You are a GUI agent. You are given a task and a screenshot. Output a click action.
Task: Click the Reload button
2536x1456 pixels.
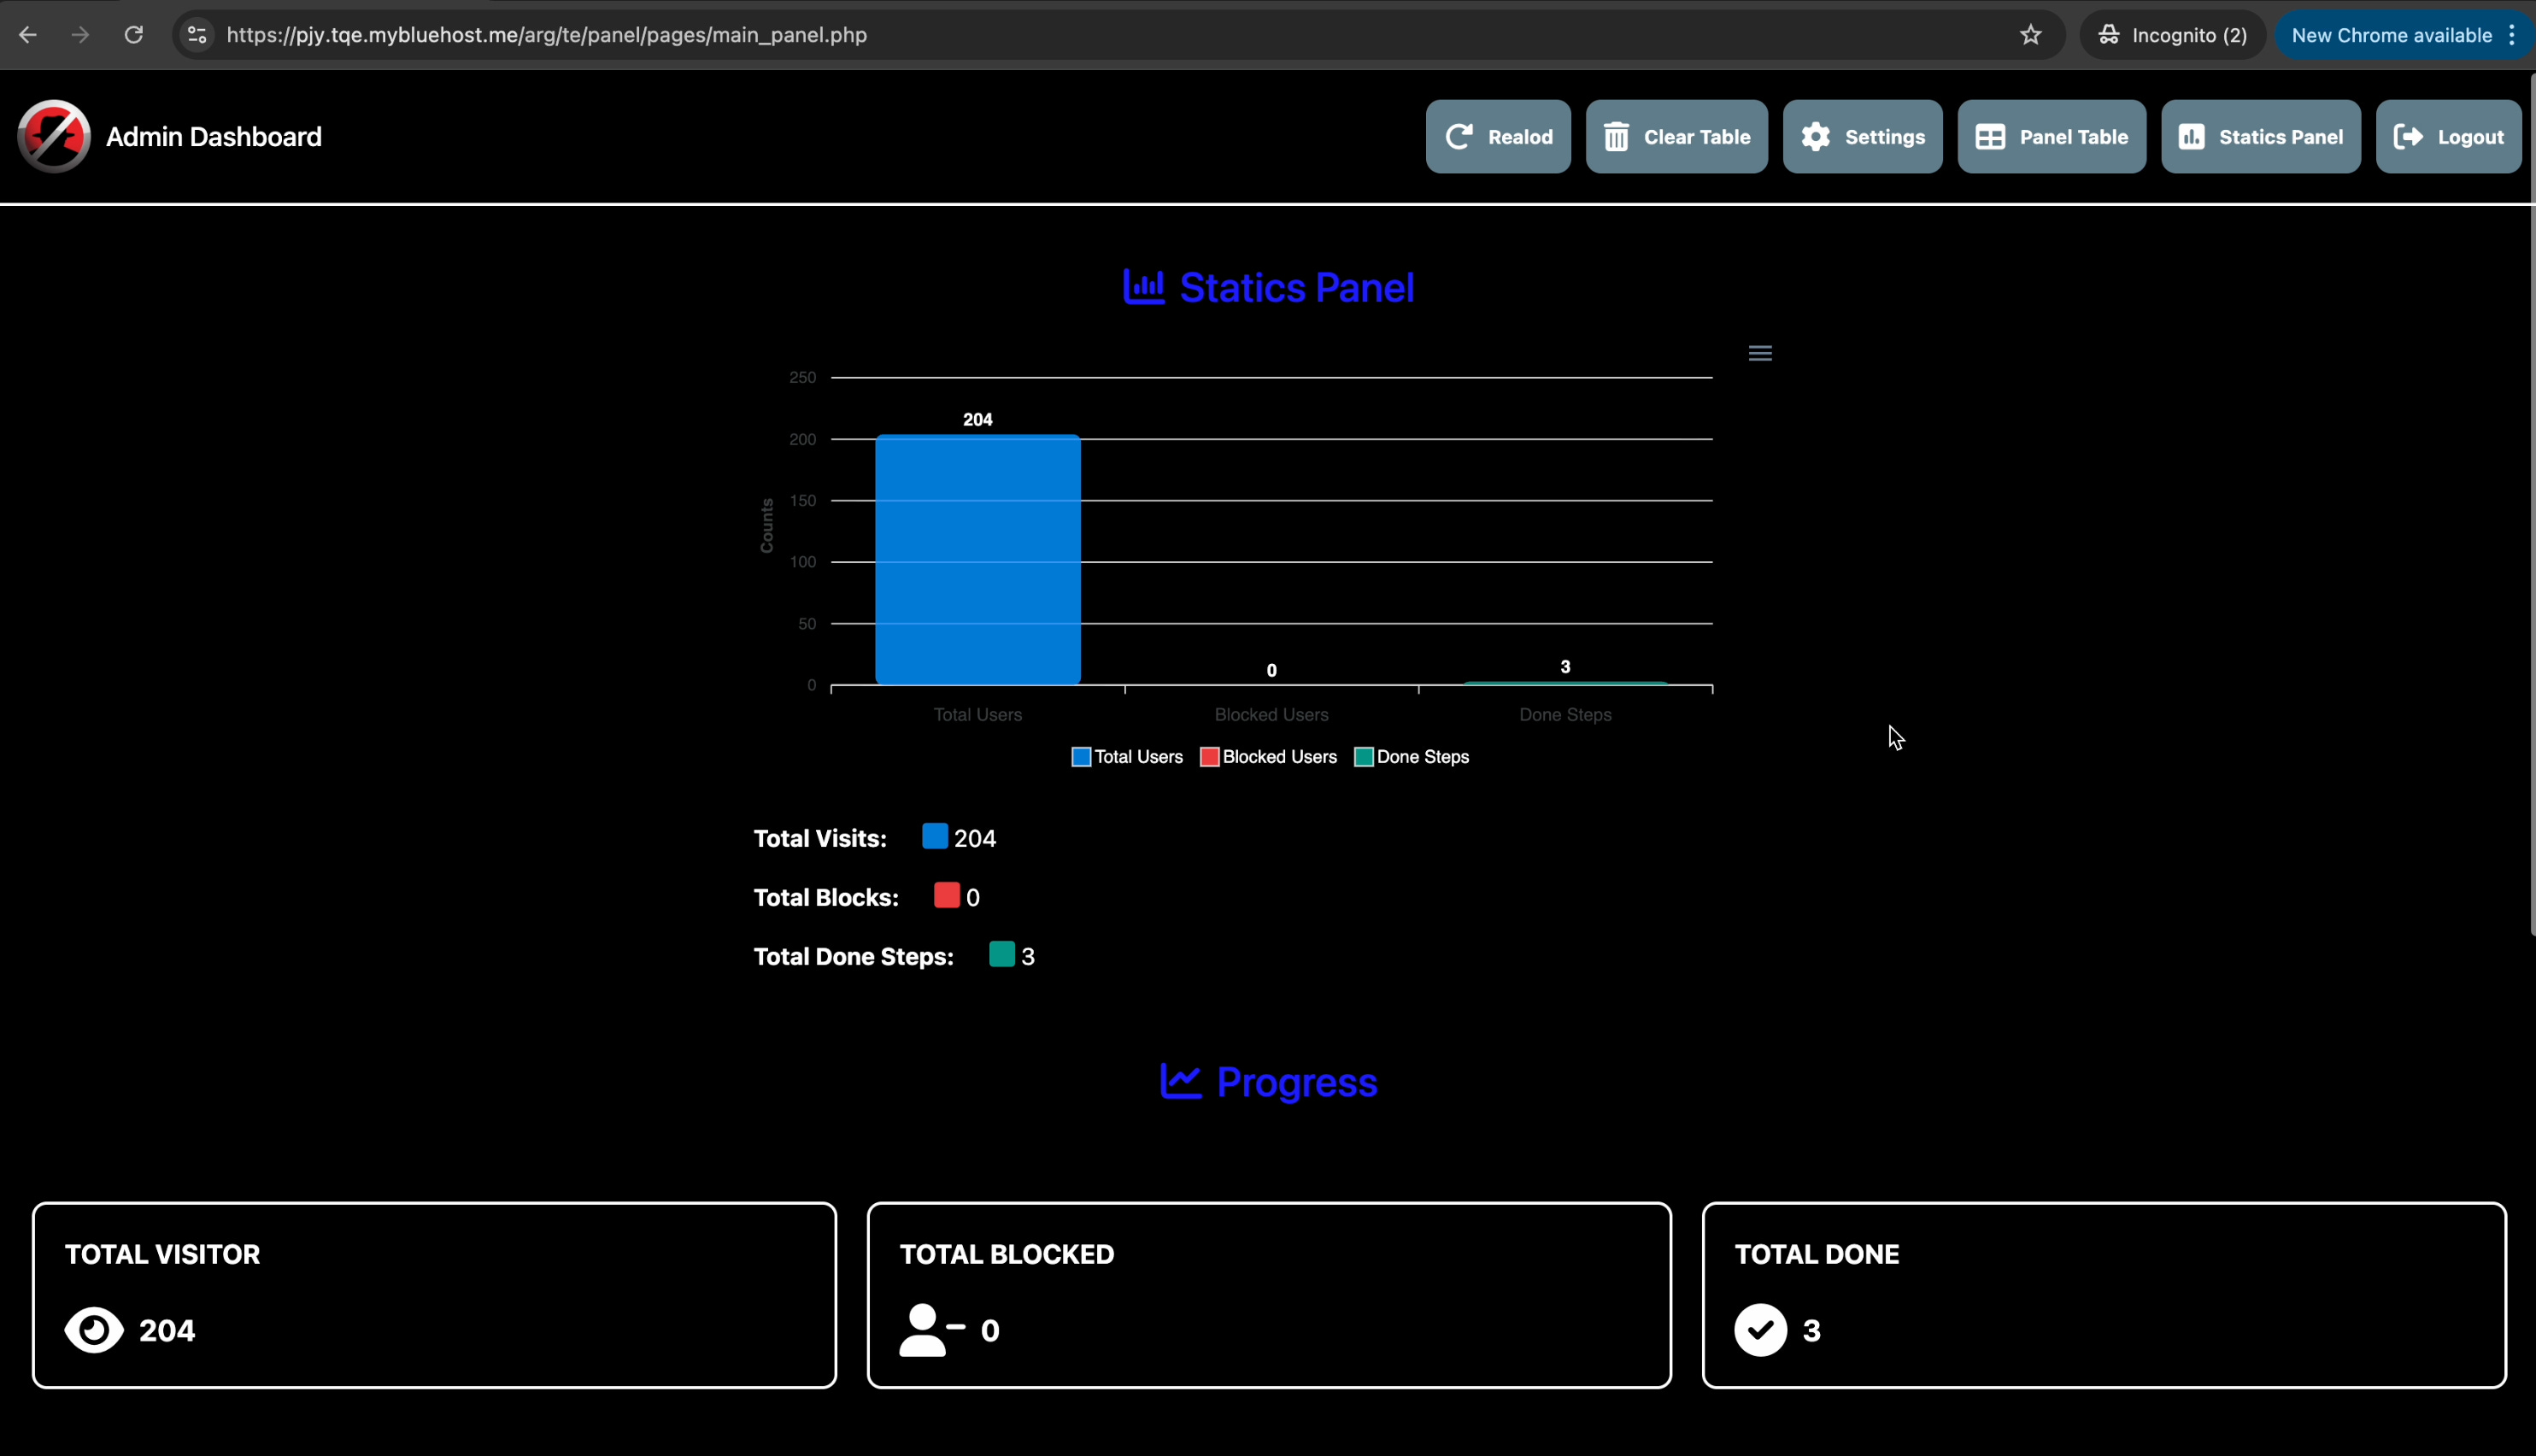pyautogui.click(x=1497, y=137)
